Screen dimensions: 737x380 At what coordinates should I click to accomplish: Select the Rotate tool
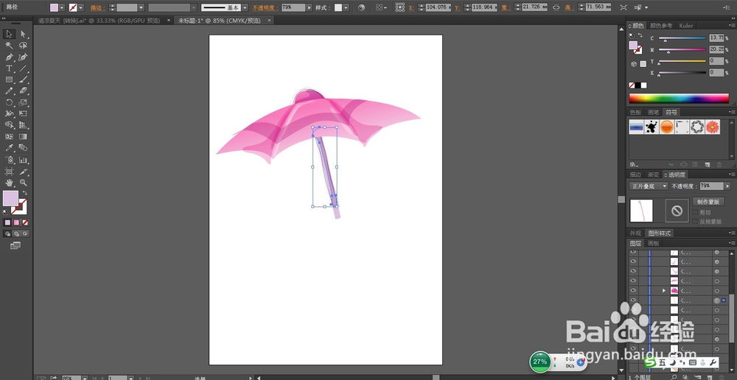(9, 102)
